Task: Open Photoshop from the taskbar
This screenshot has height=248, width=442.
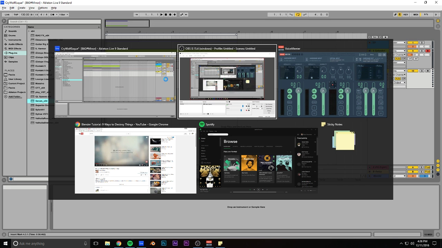Action: (164, 244)
